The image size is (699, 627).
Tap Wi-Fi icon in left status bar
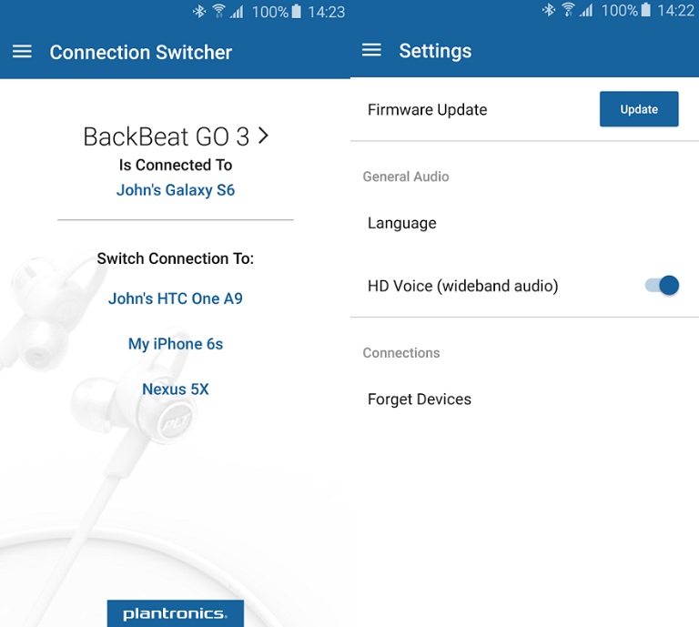click(x=218, y=12)
